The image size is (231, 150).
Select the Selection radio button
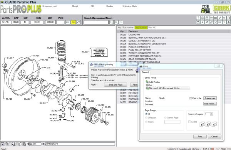(x=146, y=118)
